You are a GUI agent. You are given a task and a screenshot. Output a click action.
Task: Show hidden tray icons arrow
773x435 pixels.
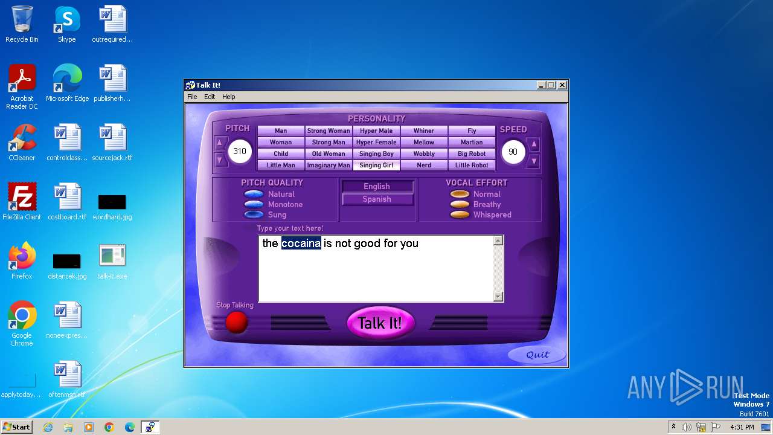point(673,427)
